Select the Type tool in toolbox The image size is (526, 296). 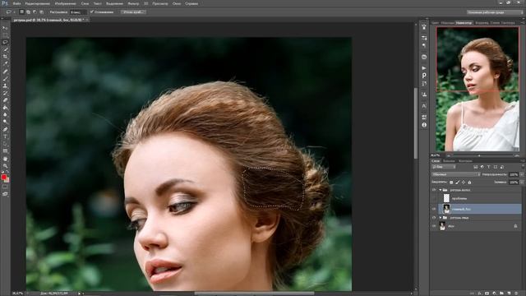pyautogui.click(x=5, y=136)
